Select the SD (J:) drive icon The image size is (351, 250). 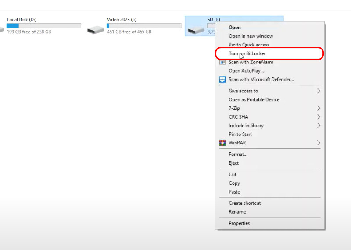196,30
